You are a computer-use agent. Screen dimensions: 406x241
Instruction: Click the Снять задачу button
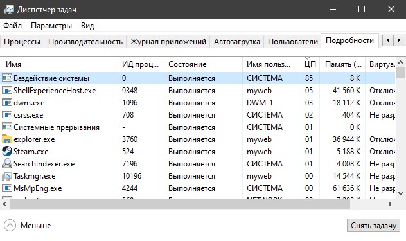tap(373, 226)
